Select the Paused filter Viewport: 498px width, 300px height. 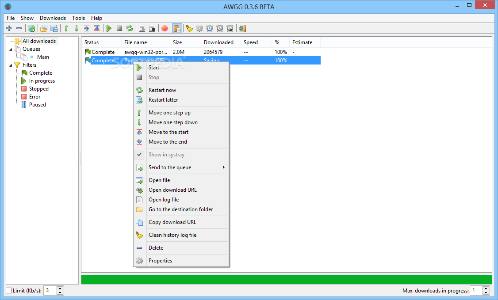click(x=38, y=105)
